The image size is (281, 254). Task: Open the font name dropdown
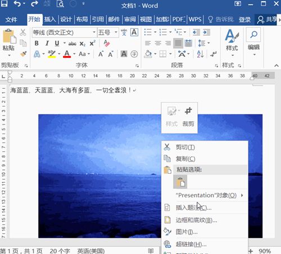pyautogui.click(x=94, y=33)
